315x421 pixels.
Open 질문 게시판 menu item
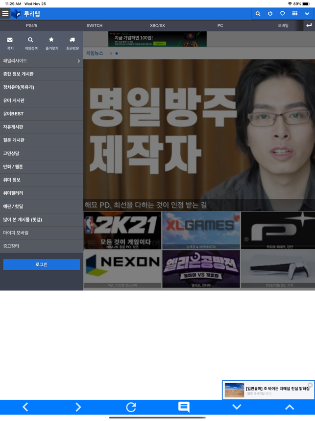42,140
